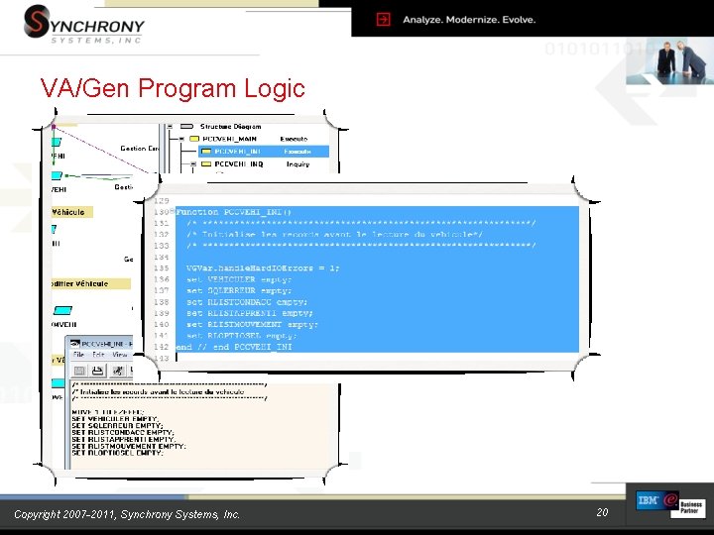
Task: Click yellow icon beside PCCVEHI_INI
Action: (206, 152)
